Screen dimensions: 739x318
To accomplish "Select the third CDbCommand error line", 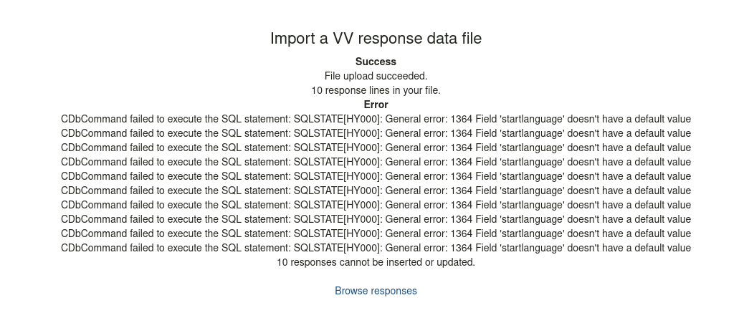I will [376, 148].
